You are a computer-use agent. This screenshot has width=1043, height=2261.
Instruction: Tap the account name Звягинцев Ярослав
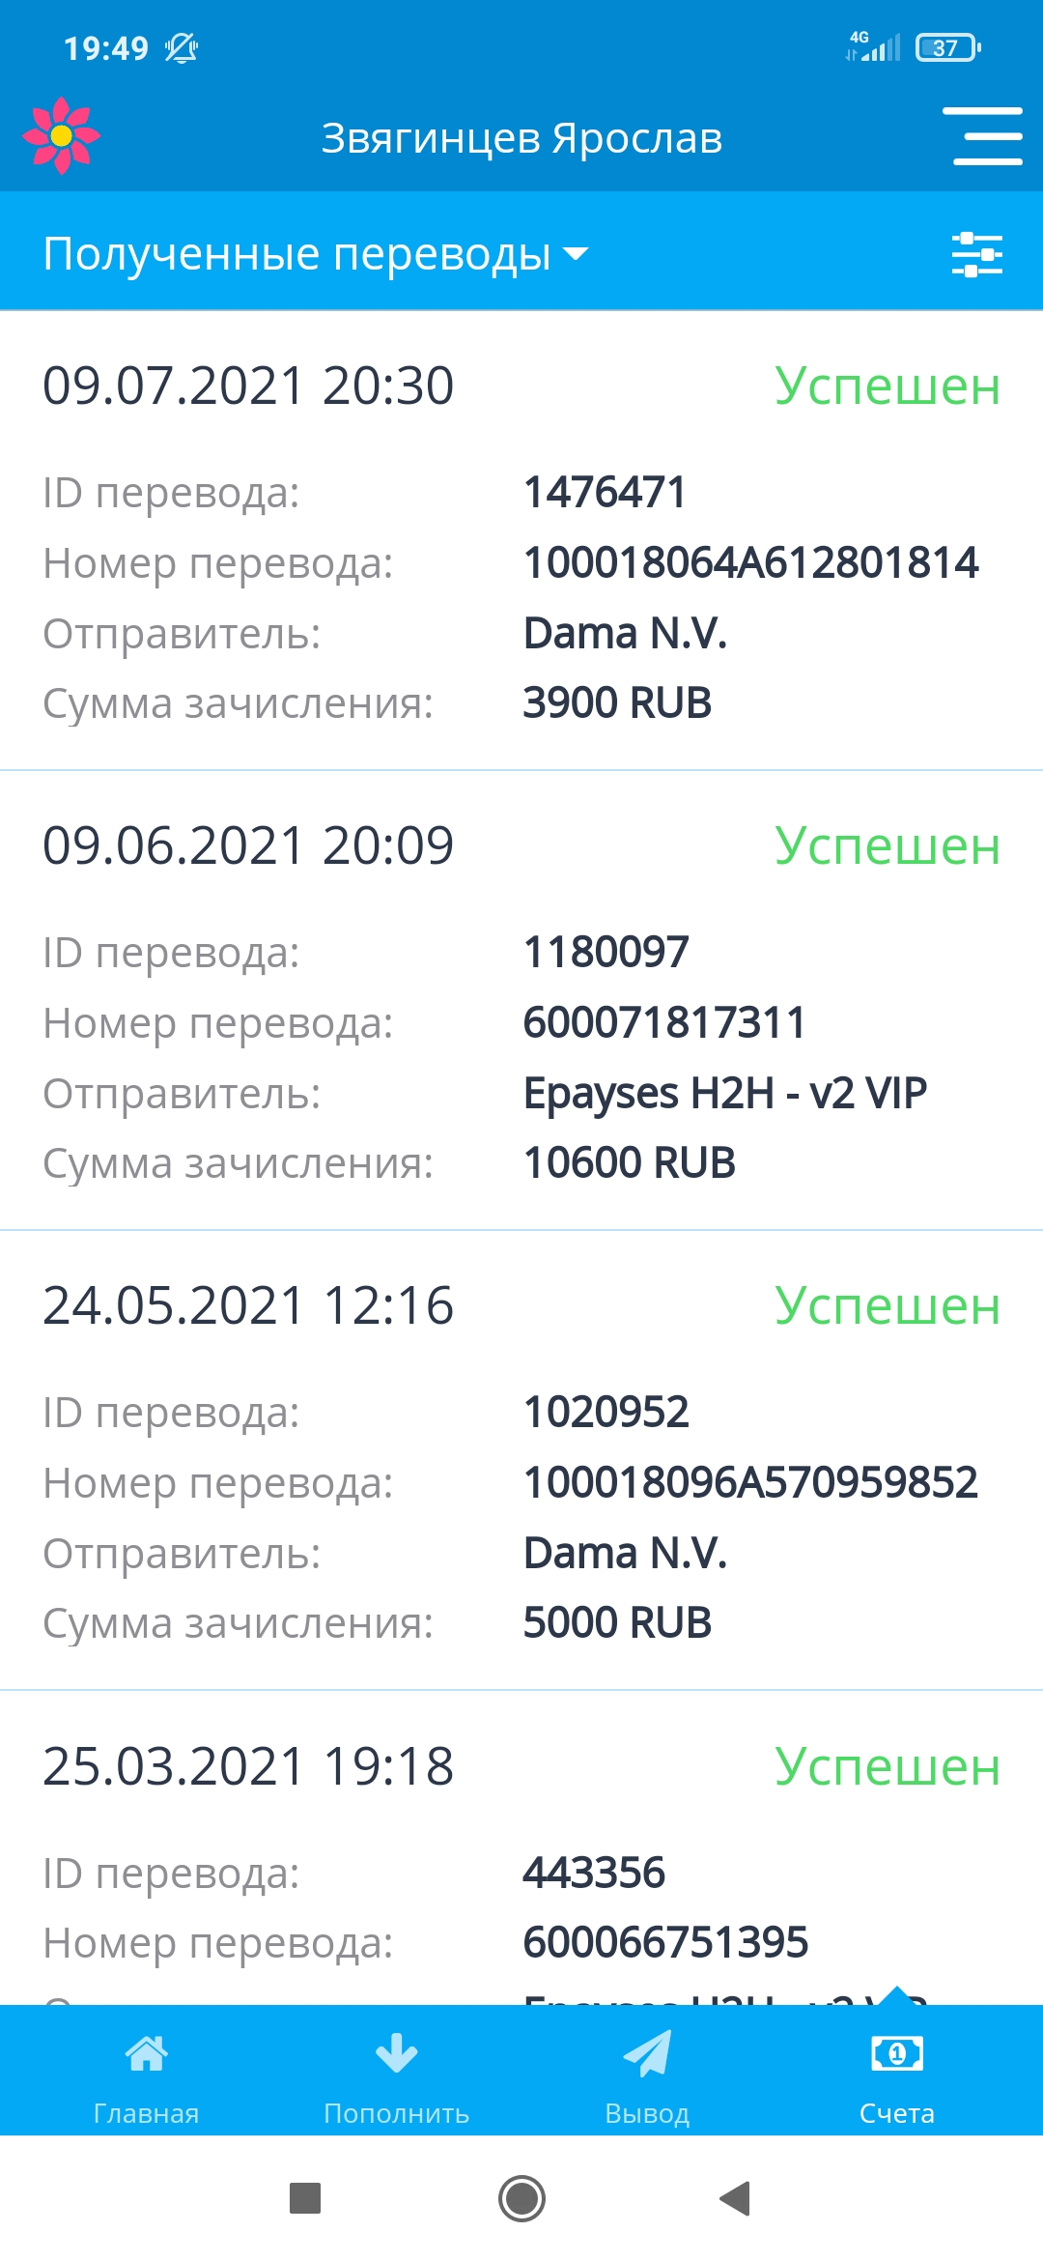521,138
